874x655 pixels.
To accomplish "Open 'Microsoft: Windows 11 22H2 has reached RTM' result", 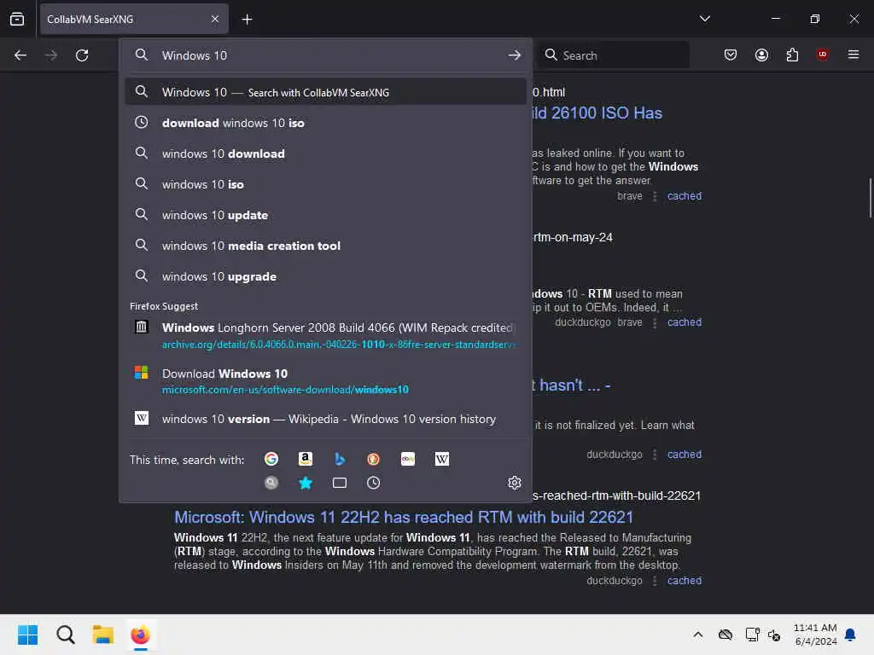I will pos(404,518).
